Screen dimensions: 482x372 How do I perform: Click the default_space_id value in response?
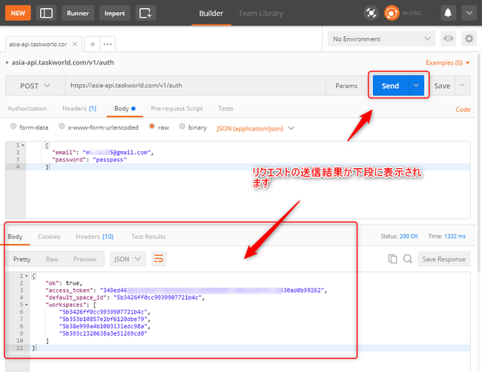pos(158,297)
